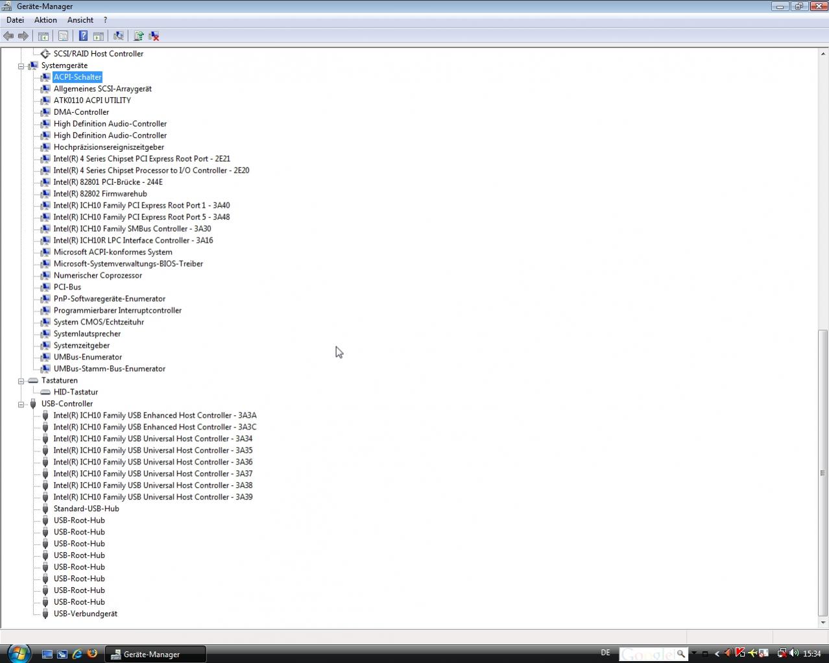Collapse the Tastaturen tree node
This screenshot has width=829, height=663.
tap(21, 381)
